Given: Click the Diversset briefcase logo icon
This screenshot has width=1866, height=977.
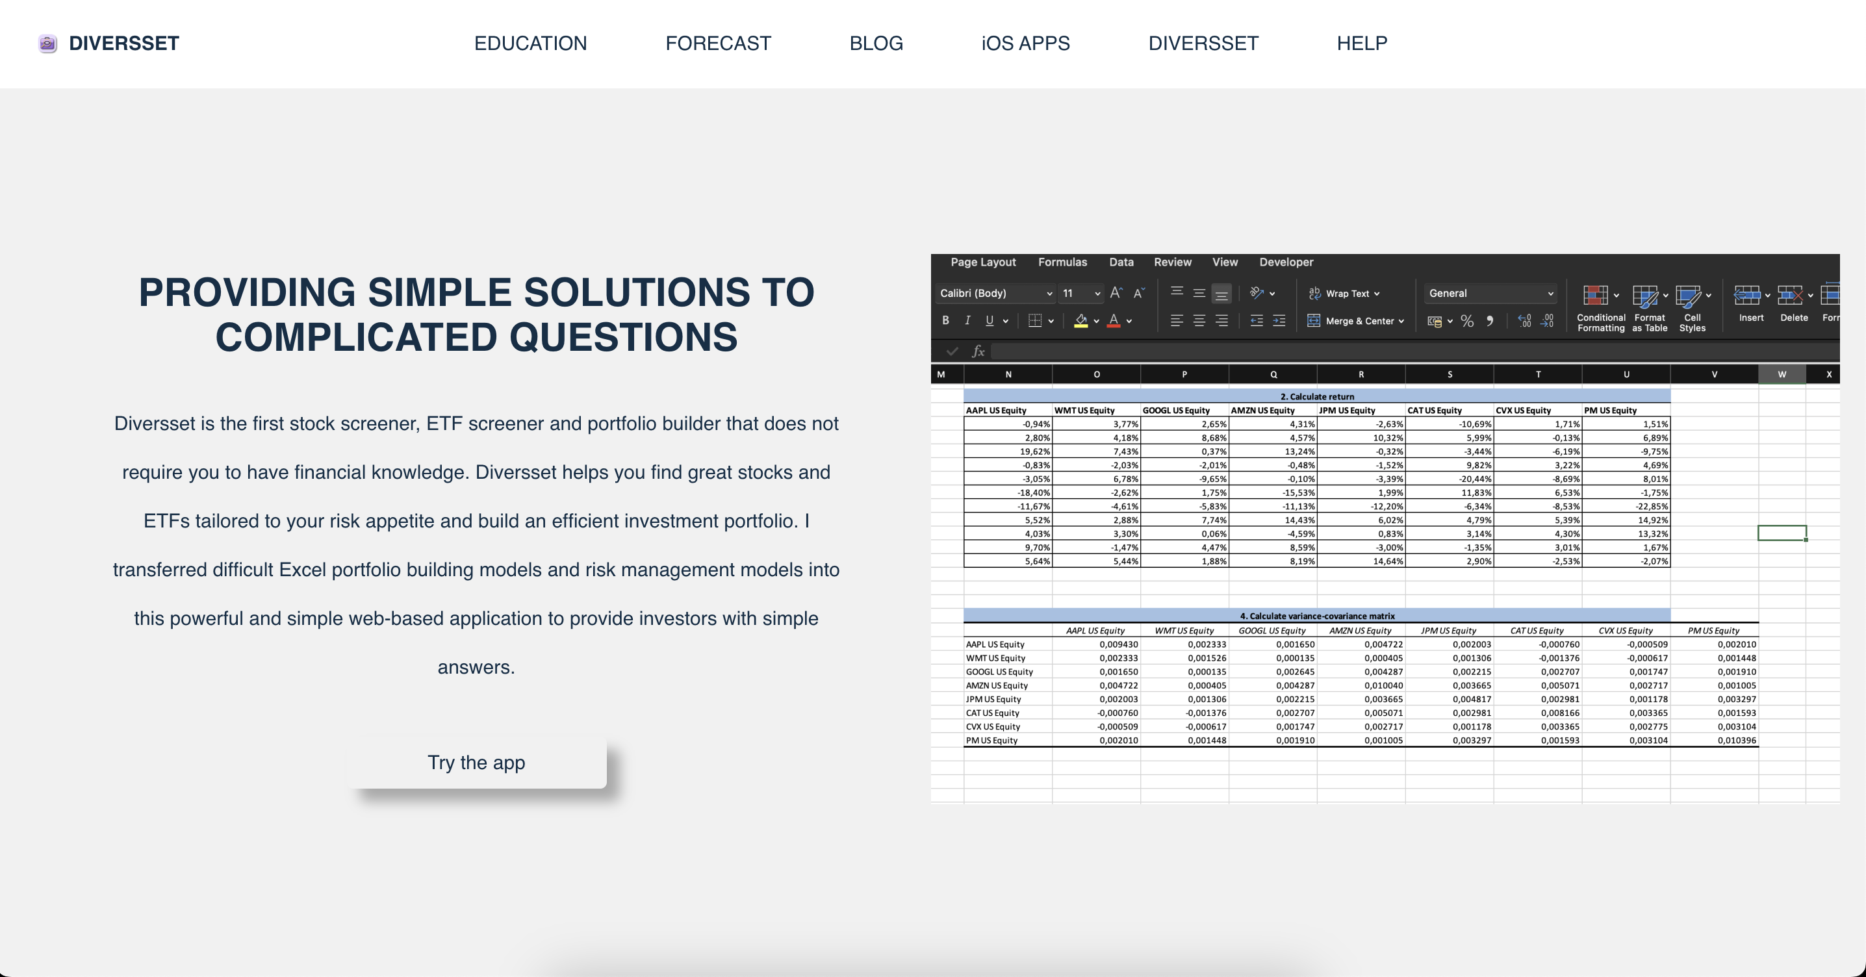Looking at the screenshot, I should (x=48, y=44).
